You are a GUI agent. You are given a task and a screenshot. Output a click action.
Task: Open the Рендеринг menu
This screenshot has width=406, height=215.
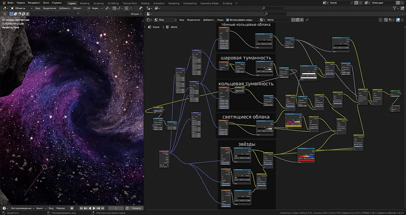tap(34, 3)
